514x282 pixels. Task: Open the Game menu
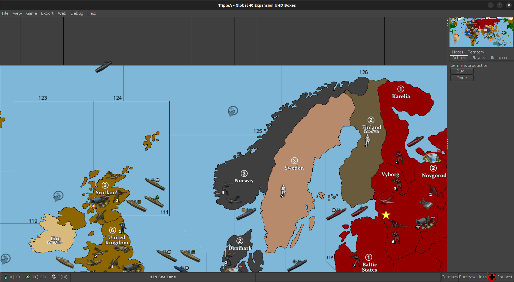31,13
